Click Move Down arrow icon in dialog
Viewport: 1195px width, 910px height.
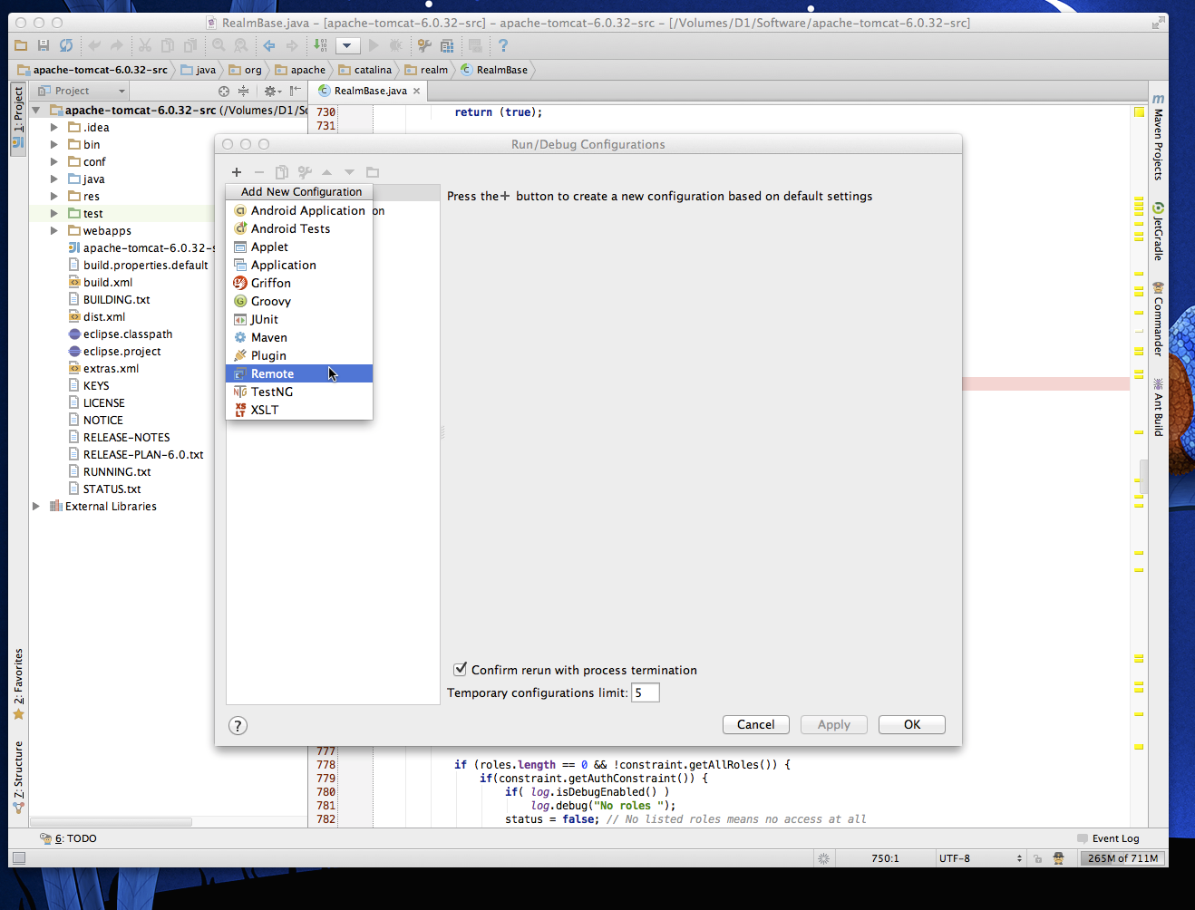349,172
